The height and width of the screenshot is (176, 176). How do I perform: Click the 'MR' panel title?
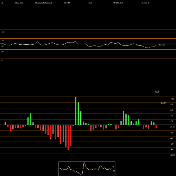click(157, 92)
